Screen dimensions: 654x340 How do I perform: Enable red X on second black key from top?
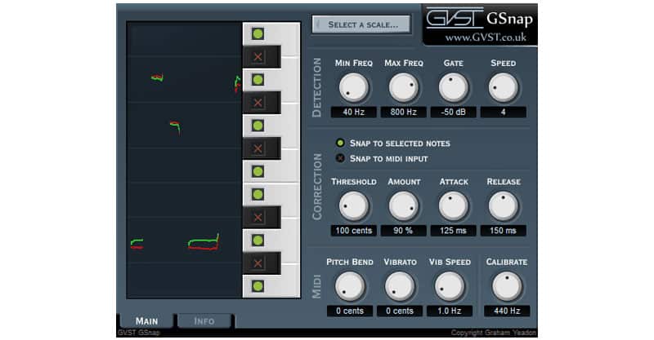point(258,103)
